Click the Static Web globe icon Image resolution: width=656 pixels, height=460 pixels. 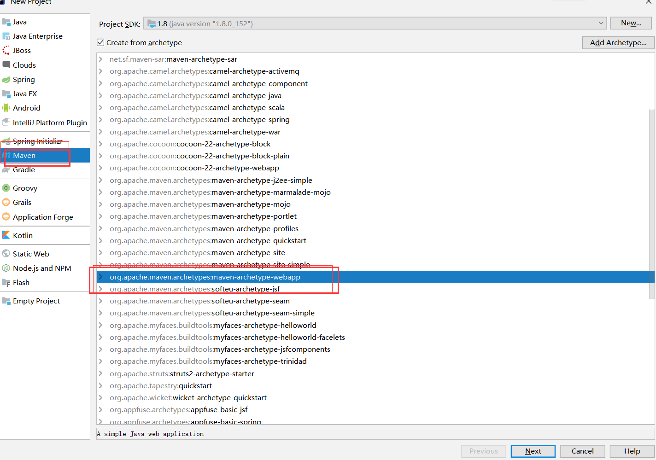coord(6,254)
